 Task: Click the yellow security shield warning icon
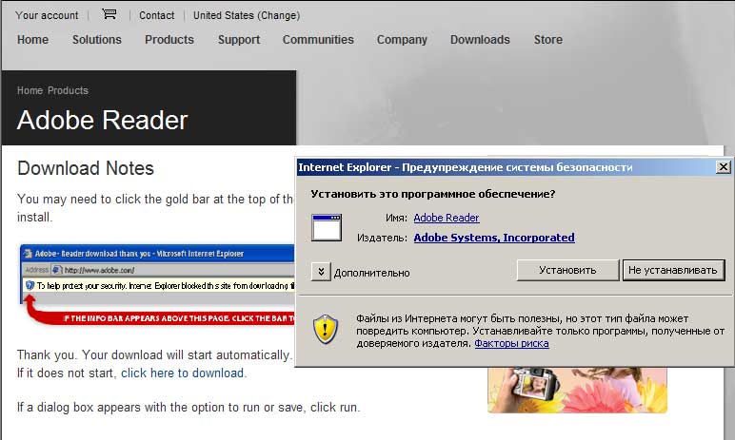pos(326,329)
